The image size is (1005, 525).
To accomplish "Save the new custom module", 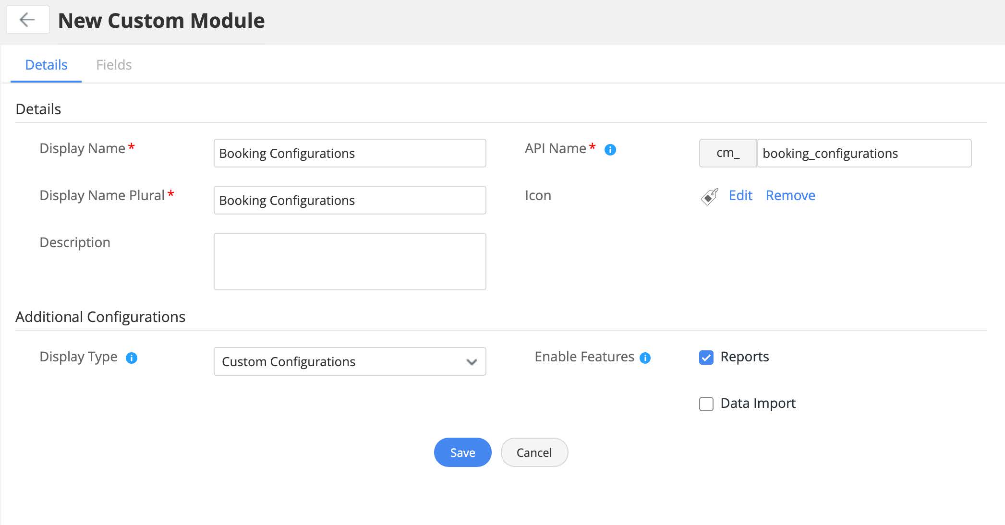I will [x=462, y=453].
